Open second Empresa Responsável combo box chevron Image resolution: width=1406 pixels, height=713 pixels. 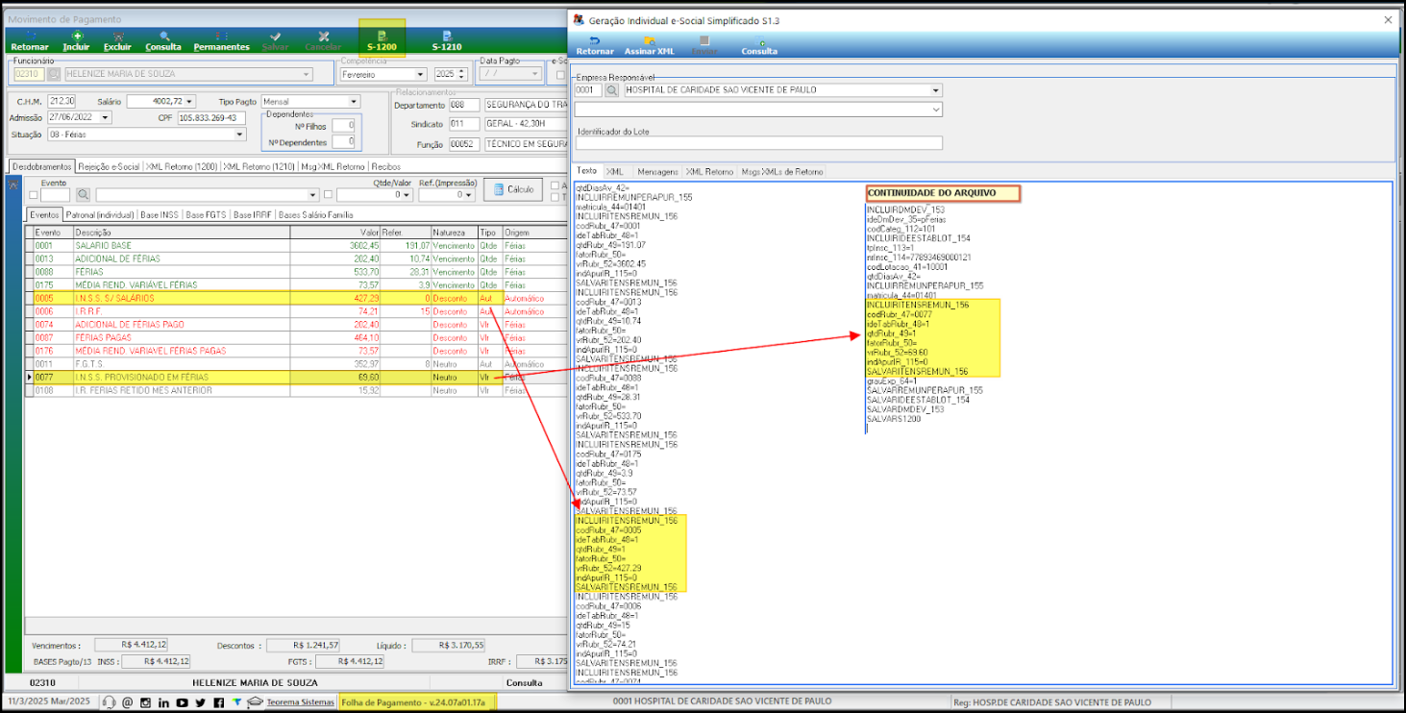tap(936, 110)
